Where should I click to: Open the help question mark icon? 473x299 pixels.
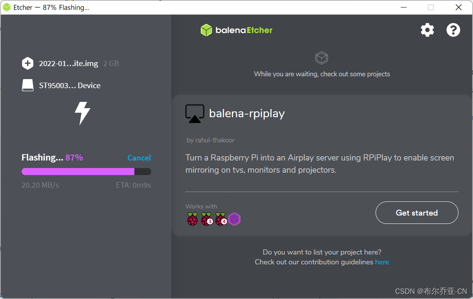[x=453, y=30]
